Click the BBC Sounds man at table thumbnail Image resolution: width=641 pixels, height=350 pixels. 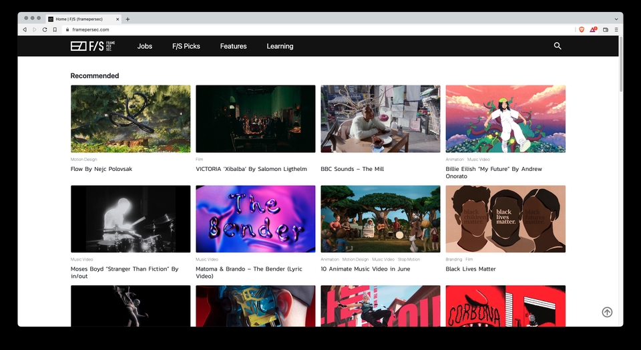pos(381,119)
